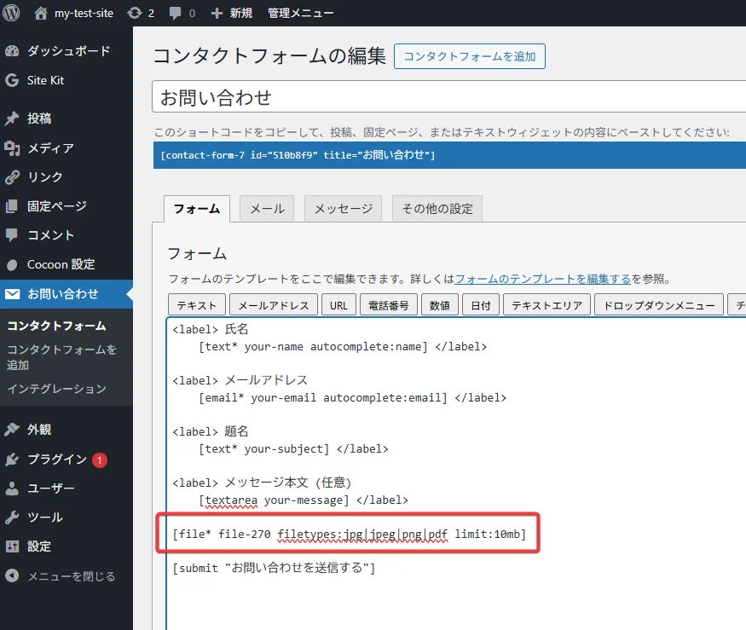Open my-test-site home icon
Screen dimensions: 746x630
tap(41, 13)
